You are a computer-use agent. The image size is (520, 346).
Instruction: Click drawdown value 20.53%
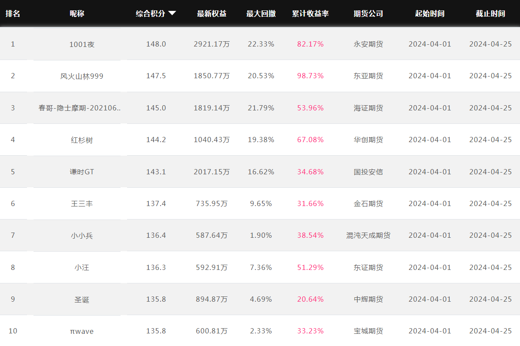pyautogui.click(x=261, y=76)
